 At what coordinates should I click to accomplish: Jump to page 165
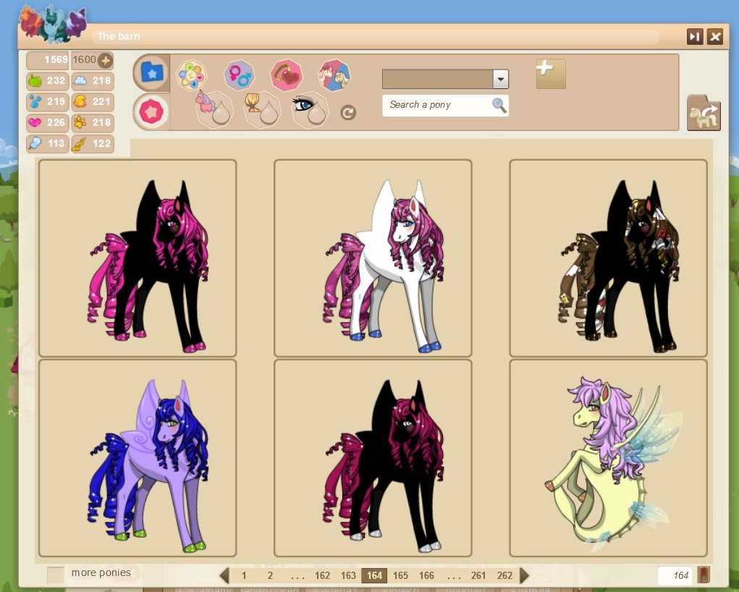pos(400,575)
